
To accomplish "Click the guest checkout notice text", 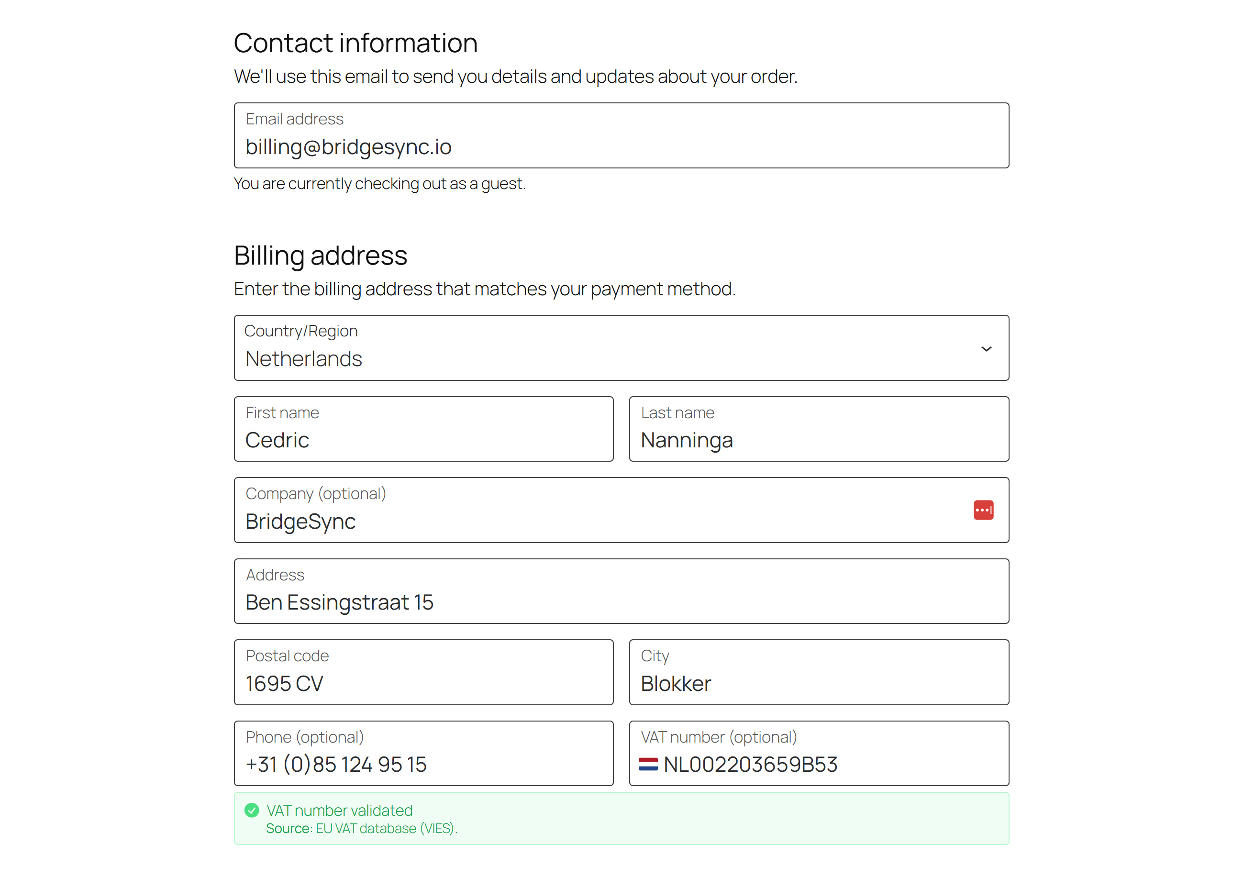I will click(x=380, y=184).
